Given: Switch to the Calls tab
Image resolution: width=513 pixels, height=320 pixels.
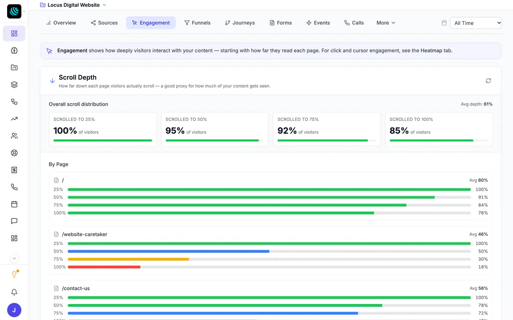Looking at the screenshot, I should 354,23.
